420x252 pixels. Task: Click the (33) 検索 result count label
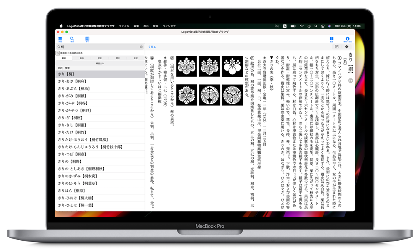pos(64,68)
